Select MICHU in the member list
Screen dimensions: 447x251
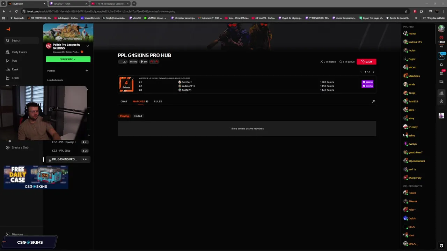[x=410, y=68]
